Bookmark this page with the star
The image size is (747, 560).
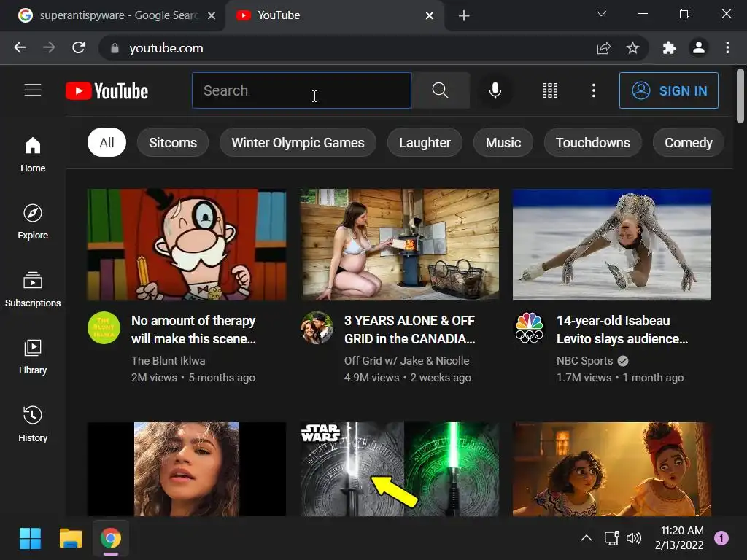pos(632,48)
